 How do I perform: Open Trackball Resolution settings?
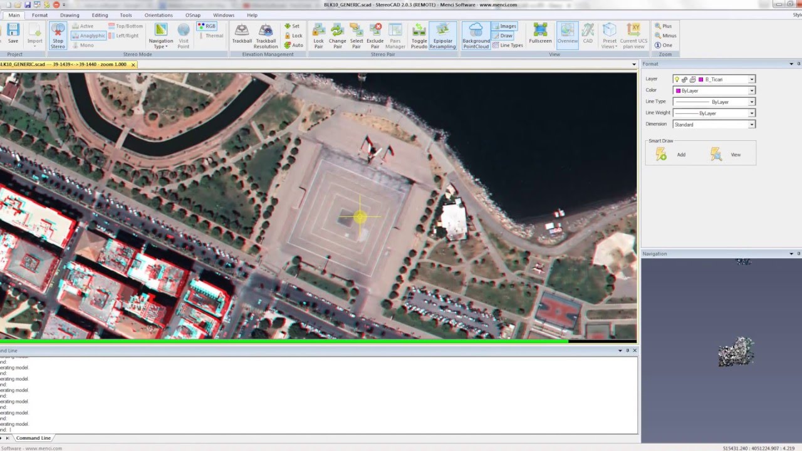coord(266,36)
